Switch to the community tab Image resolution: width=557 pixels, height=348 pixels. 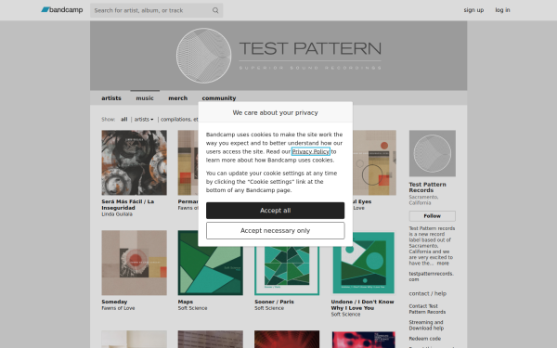219,98
